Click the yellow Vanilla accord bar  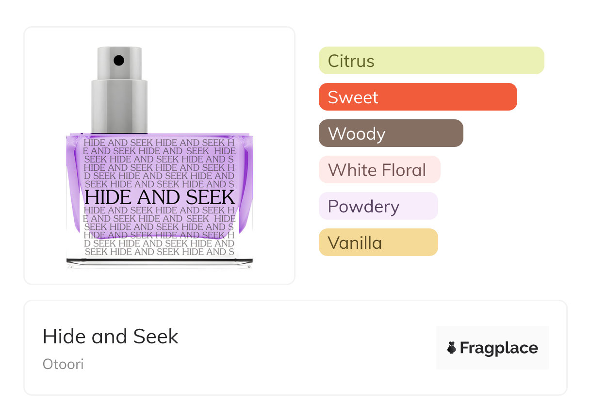tap(378, 242)
